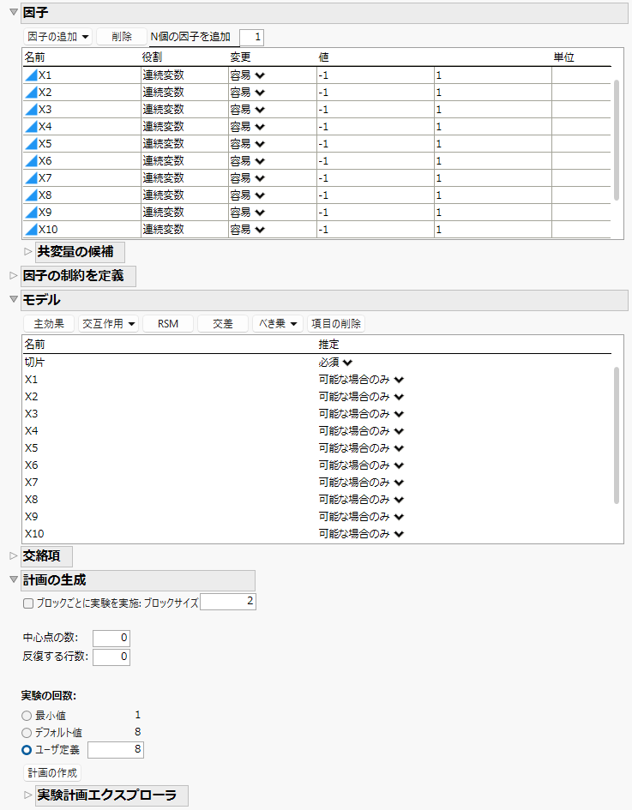Select the ユーザ定義 radio button

pyautogui.click(x=27, y=749)
